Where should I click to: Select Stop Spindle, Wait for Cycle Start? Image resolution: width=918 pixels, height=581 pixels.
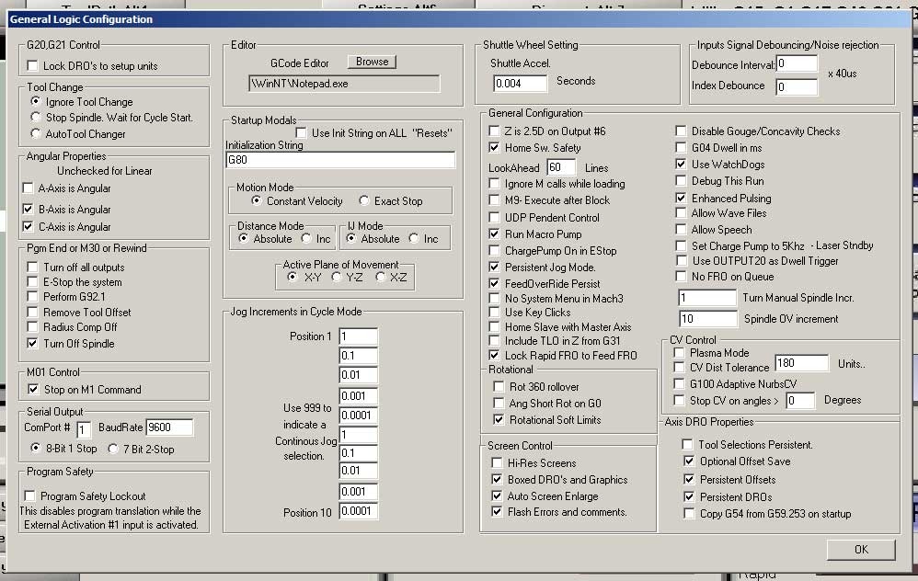pyautogui.click(x=36, y=118)
